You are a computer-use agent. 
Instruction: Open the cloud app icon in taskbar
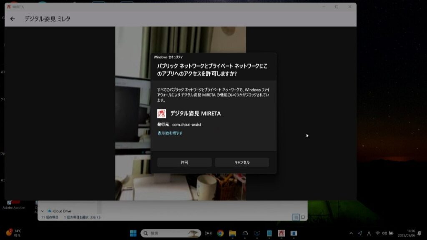(x=245, y=233)
